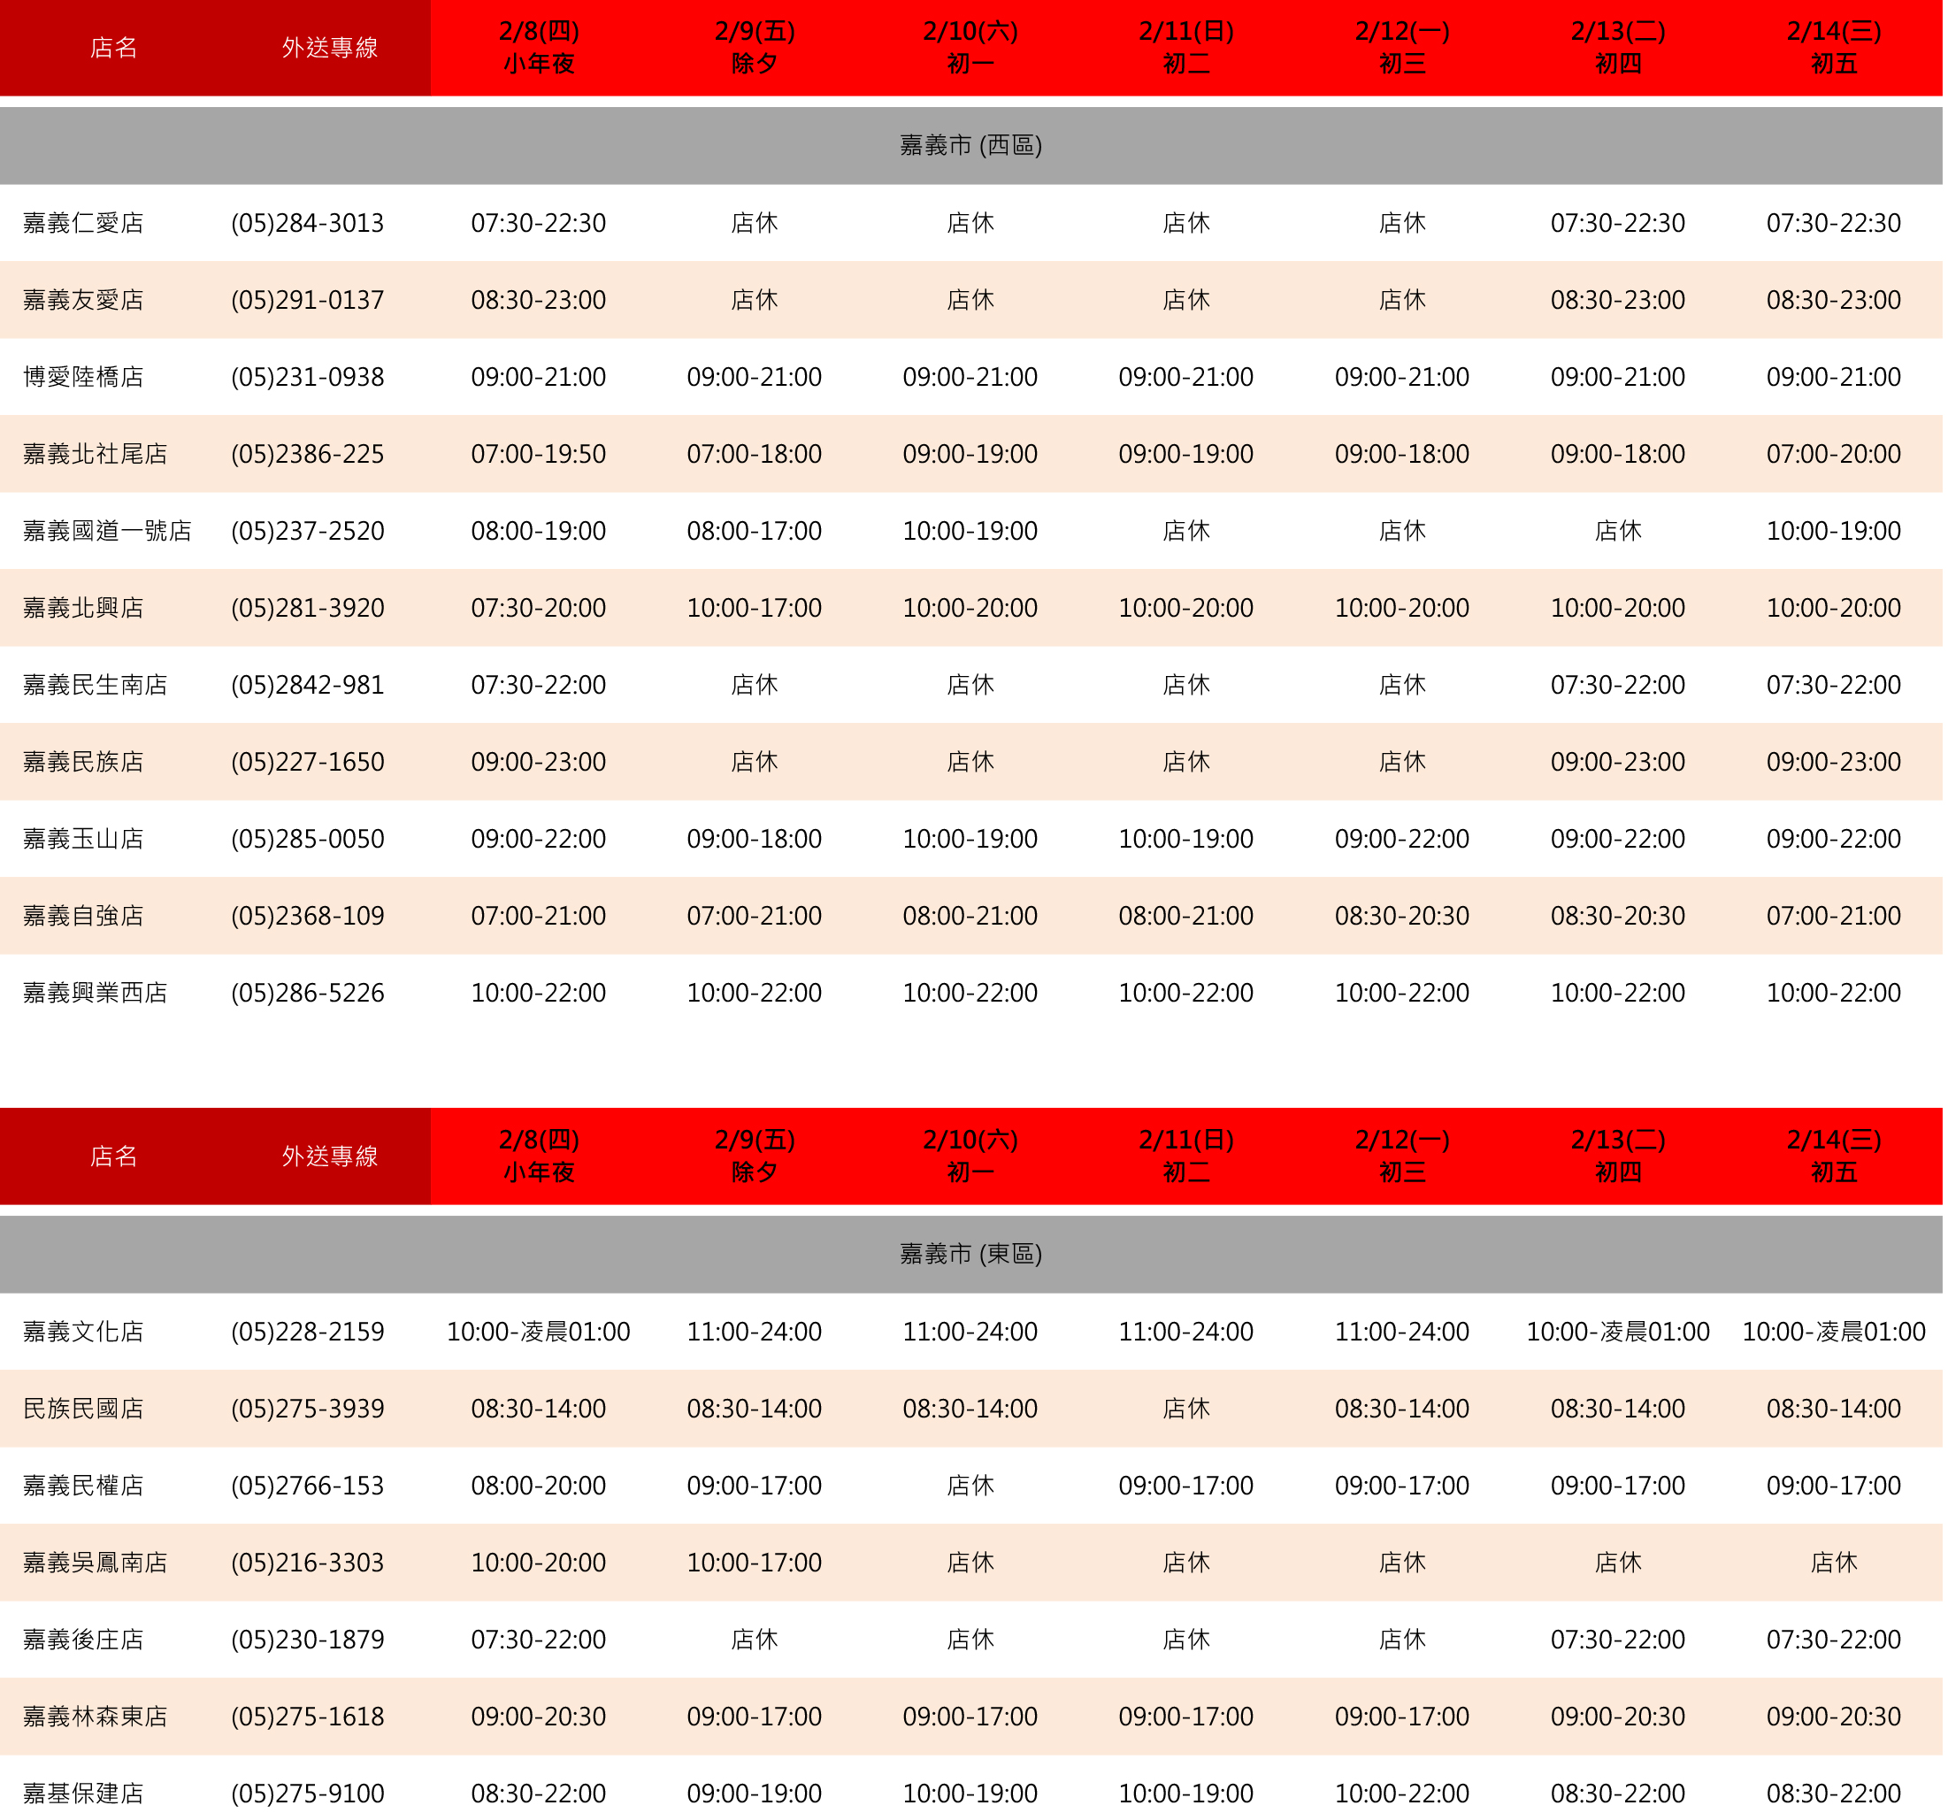Screen dimensions: 1948x1813
Task: Click 外送專線 header in top table
Action: tap(330, 48)
